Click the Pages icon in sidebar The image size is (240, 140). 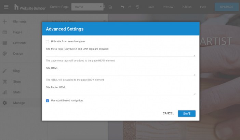(5, 32)
